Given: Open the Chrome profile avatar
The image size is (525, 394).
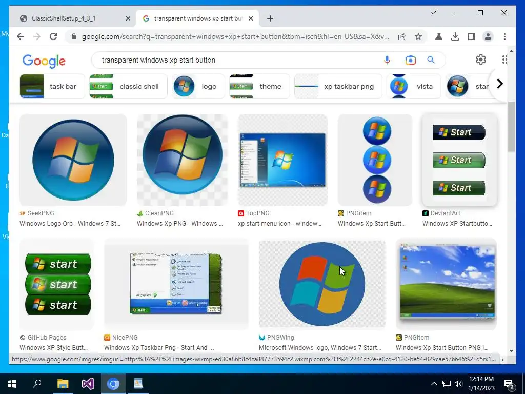Looking at the screenshot, I should tap(488, 36).
